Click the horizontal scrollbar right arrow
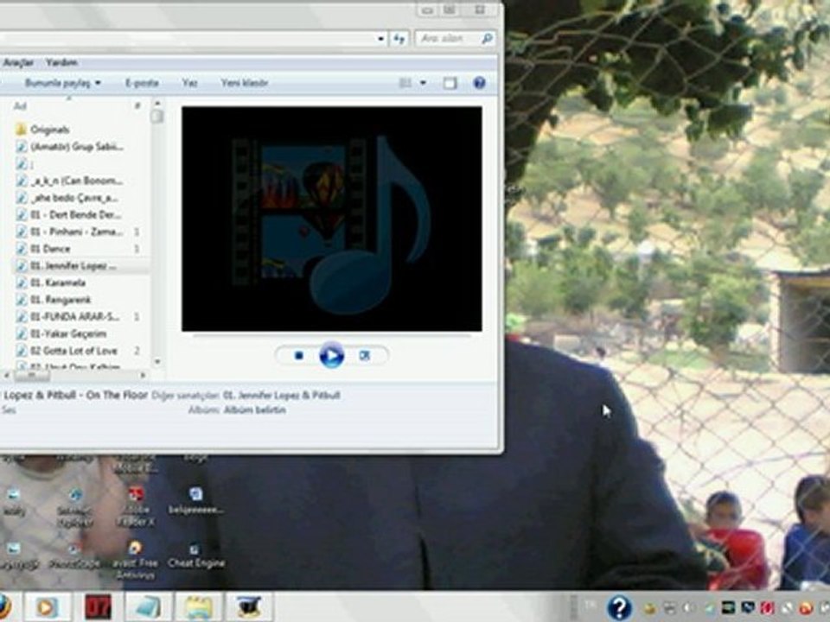 [143, 376]
